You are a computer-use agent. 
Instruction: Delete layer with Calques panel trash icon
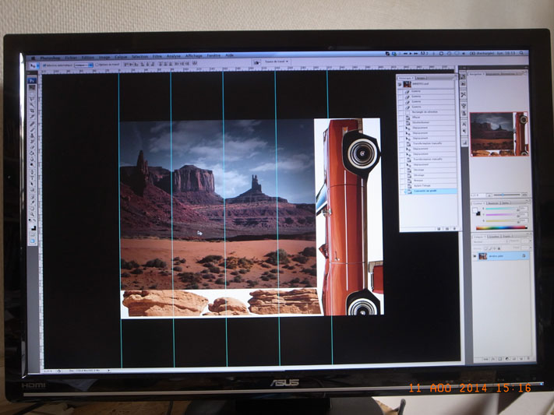click(x=528, y=358)
